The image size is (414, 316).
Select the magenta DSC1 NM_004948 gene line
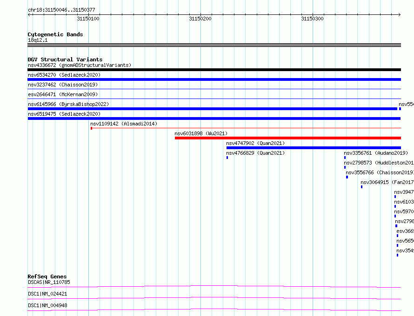click(214, 309)
